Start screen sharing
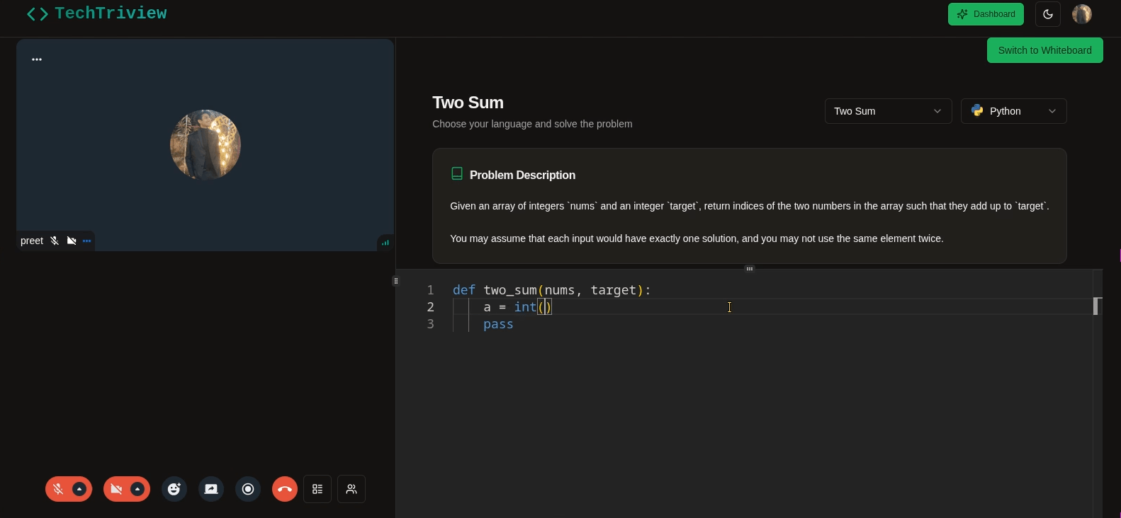The height and width of the screenshot is (518, 1121). click(x=211, y=489)
